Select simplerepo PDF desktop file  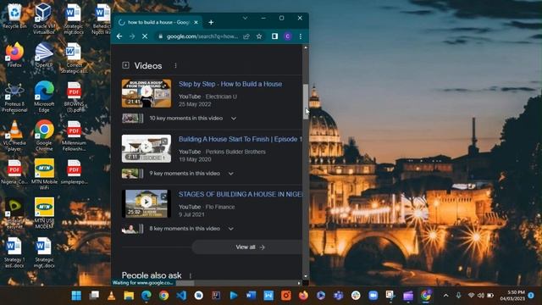pos(74,171)
